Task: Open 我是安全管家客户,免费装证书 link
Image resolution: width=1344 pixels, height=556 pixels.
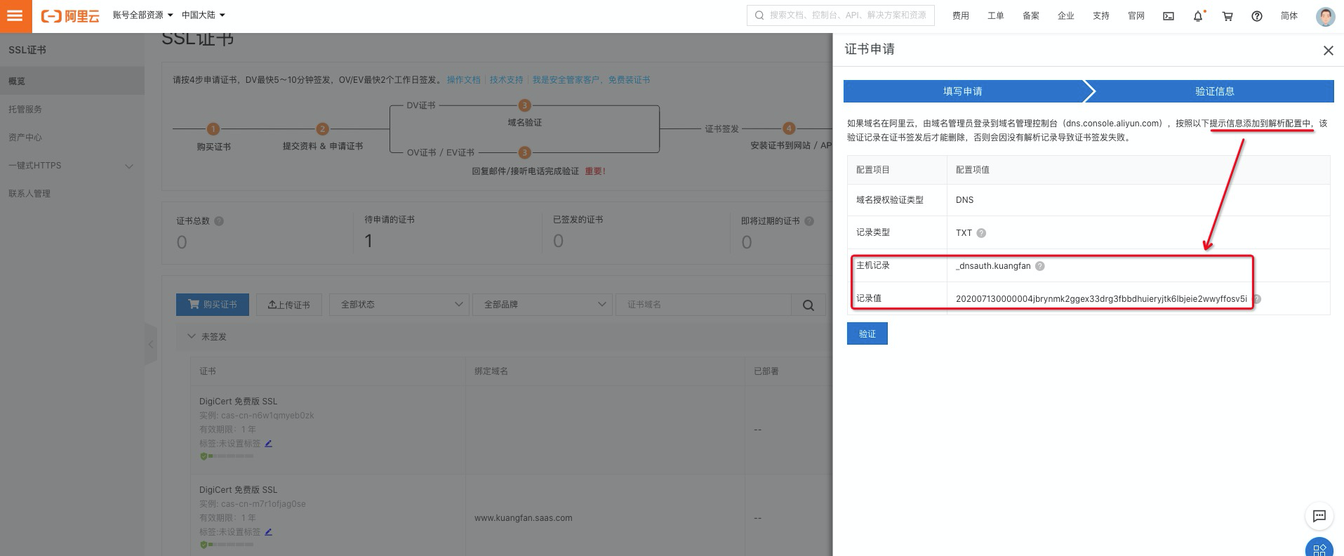Action: click(x=591, y=80)
